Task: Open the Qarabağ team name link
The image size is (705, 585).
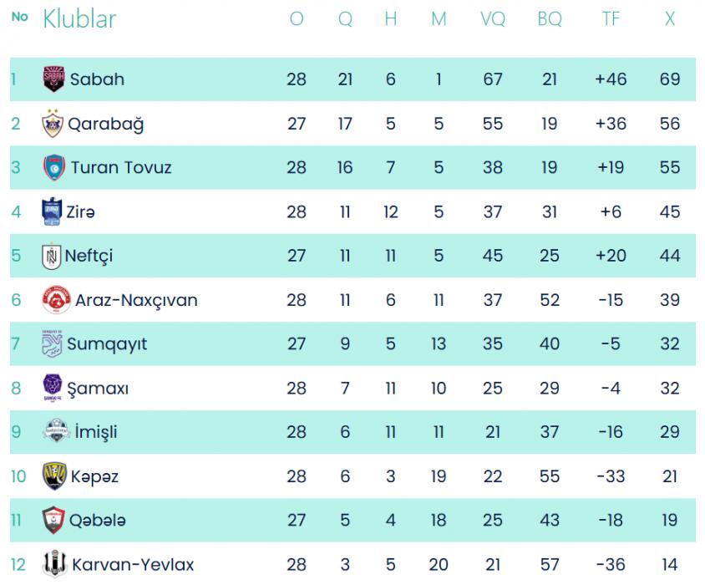Action: click(x=105, y=124)
